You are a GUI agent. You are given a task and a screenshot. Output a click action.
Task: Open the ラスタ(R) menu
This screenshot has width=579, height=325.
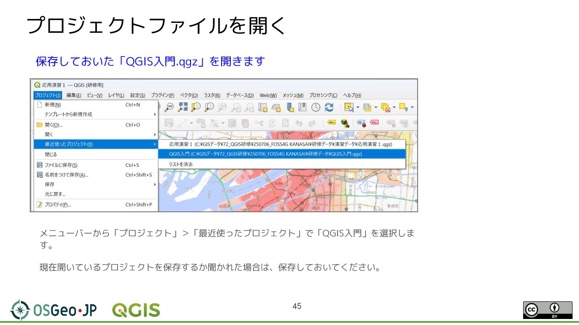pos(212,95)
